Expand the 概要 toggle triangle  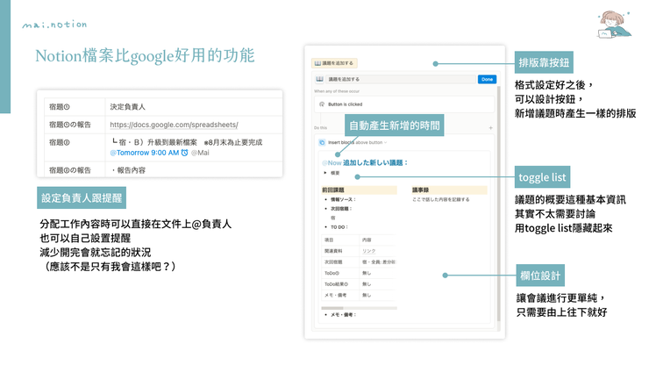click(324, 173)
